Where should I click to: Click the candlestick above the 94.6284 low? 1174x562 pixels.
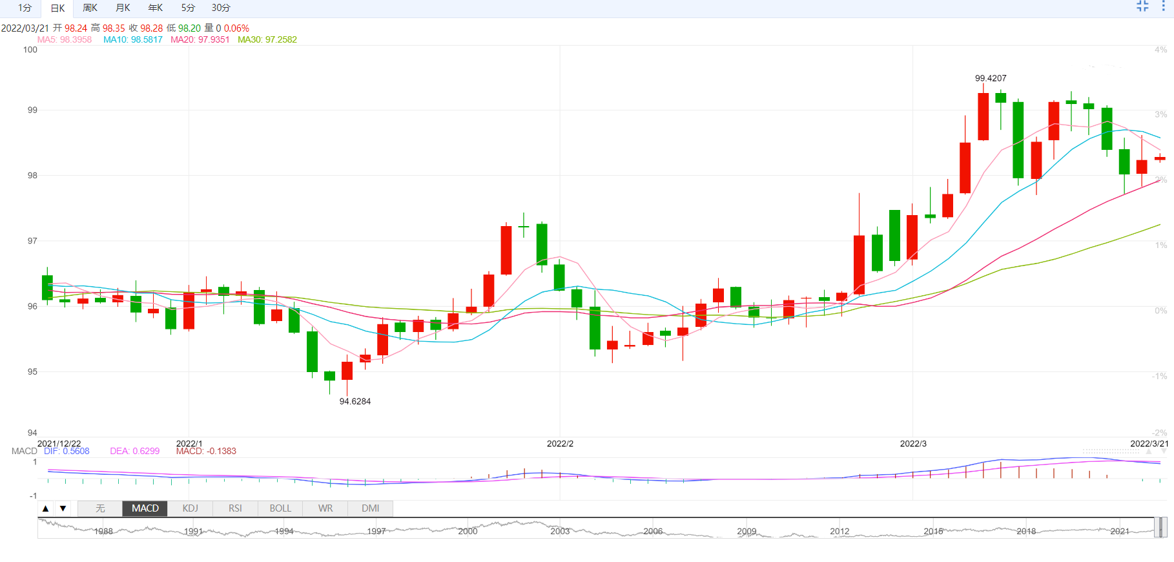point(347,371)
